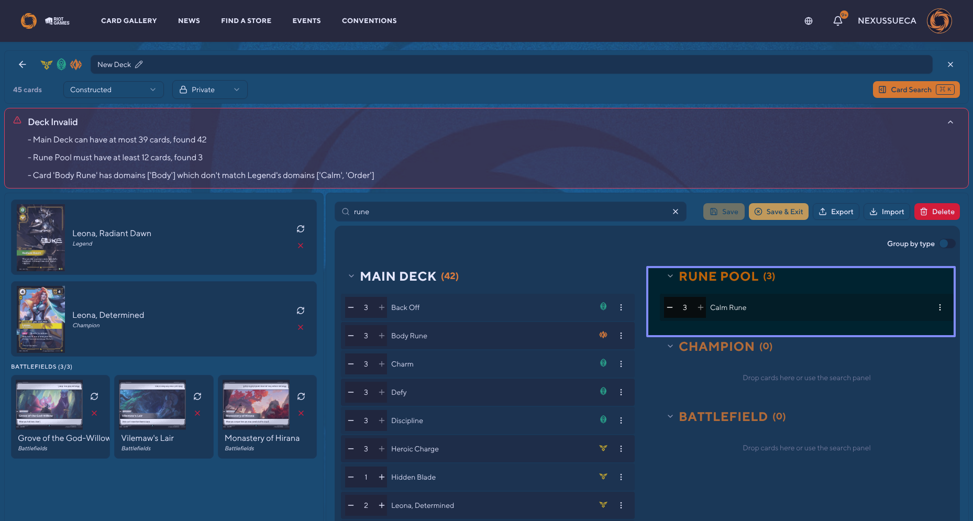Edit the New Deck name pencil
Viewport: 973px width, 521px height.
(x=139, y=64)
